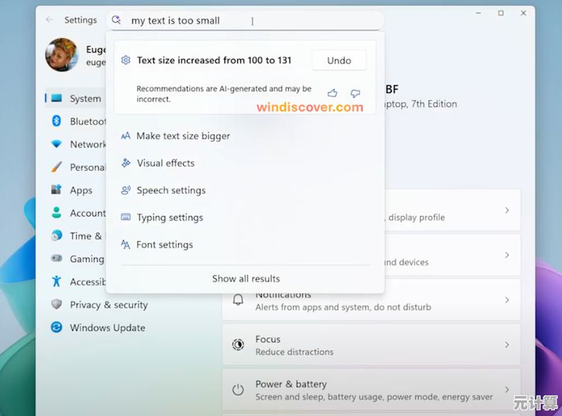The height and width of the screenshot is (416, 562).
Task: Click the Settings back arrow
Action: (49, 20)
